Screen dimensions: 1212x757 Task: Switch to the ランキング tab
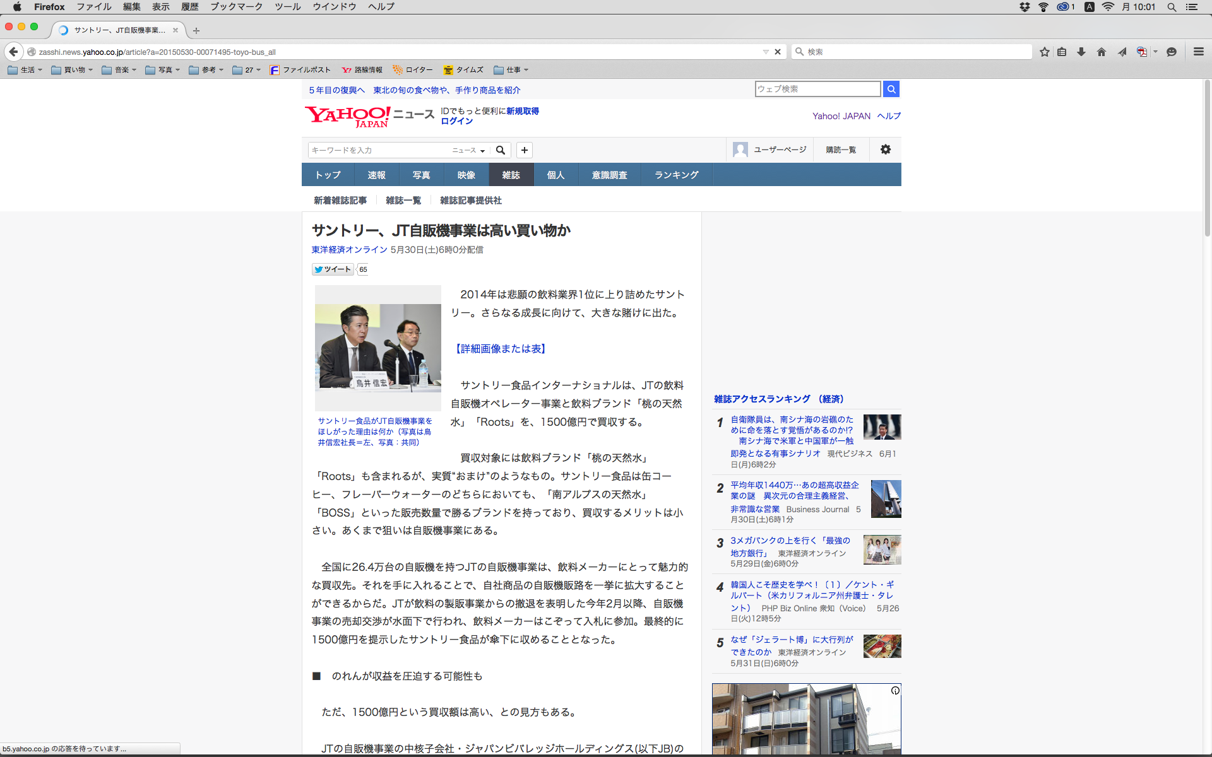coord(676,175)
